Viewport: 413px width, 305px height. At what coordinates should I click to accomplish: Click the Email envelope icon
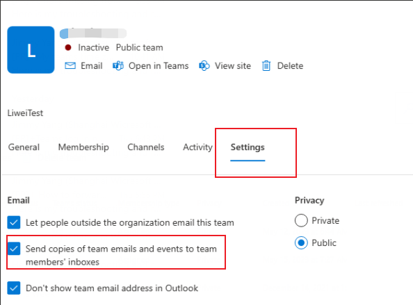click(x=70, y=65)
